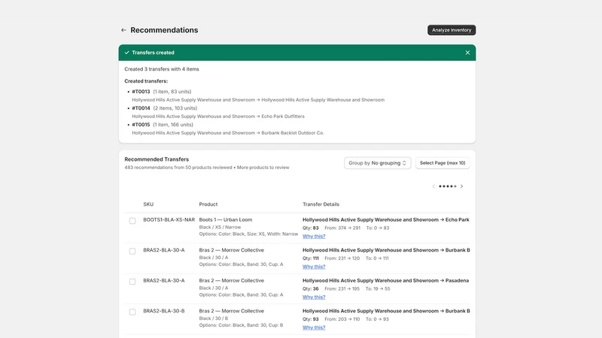The height and width of the screenshot is (338, 602).
Task: Click the SKU column header
Action: pos(148,204)
